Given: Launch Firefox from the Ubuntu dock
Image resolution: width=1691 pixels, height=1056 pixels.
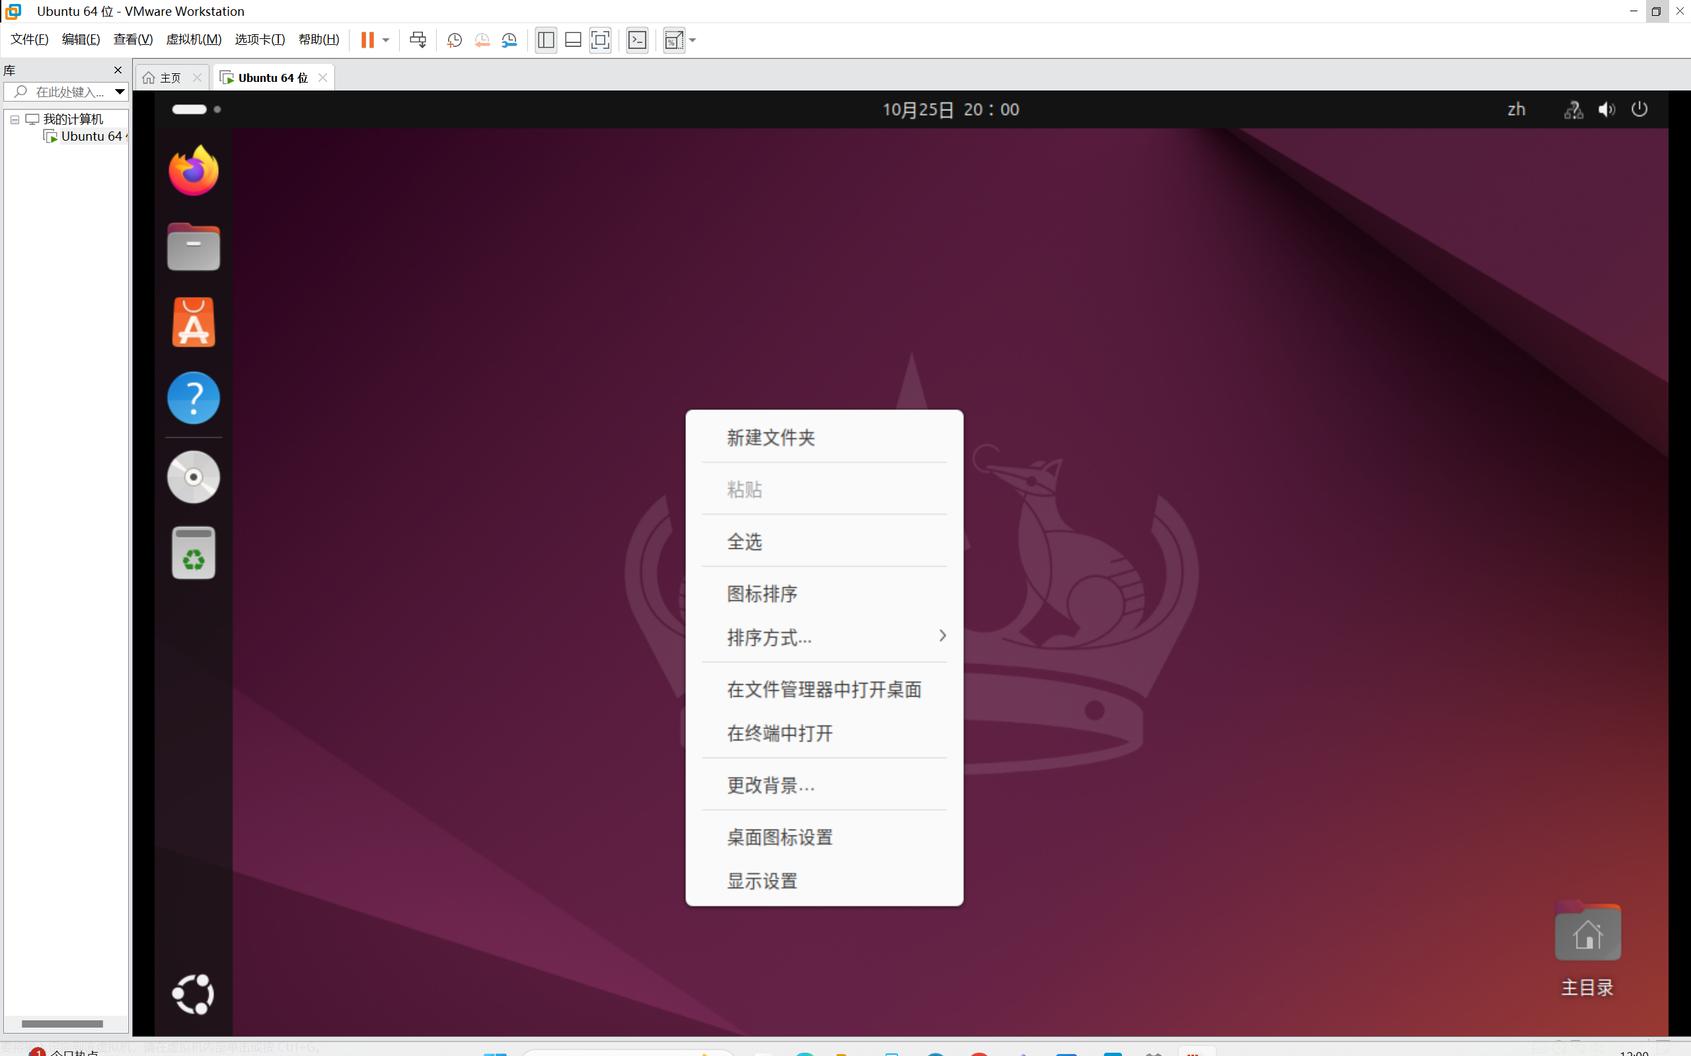Looking at the screenshot, I should 194,170.
